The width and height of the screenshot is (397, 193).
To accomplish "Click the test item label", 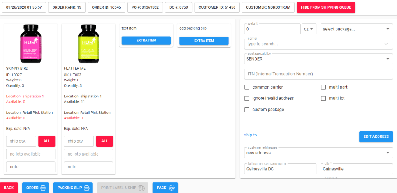I will coord(129,28).
